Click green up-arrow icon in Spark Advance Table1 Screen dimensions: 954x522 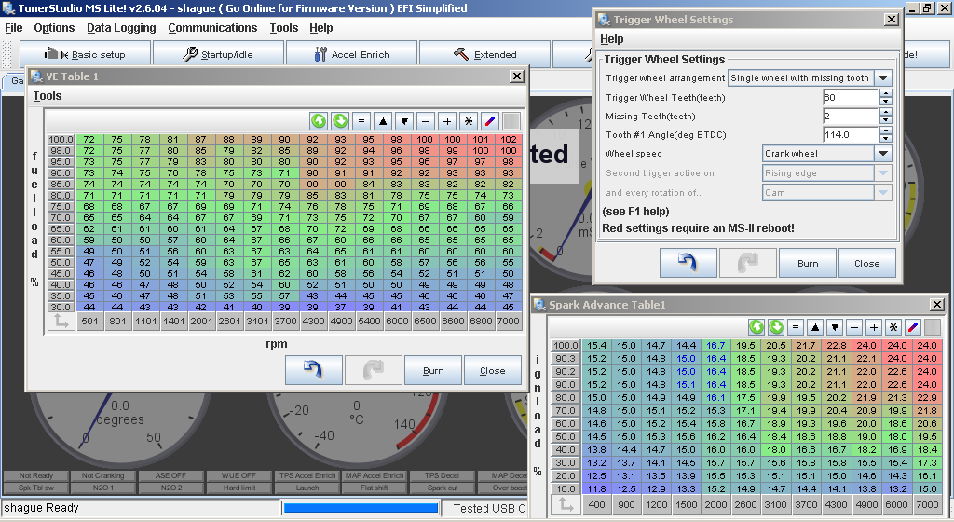click(x=756, y=326)
